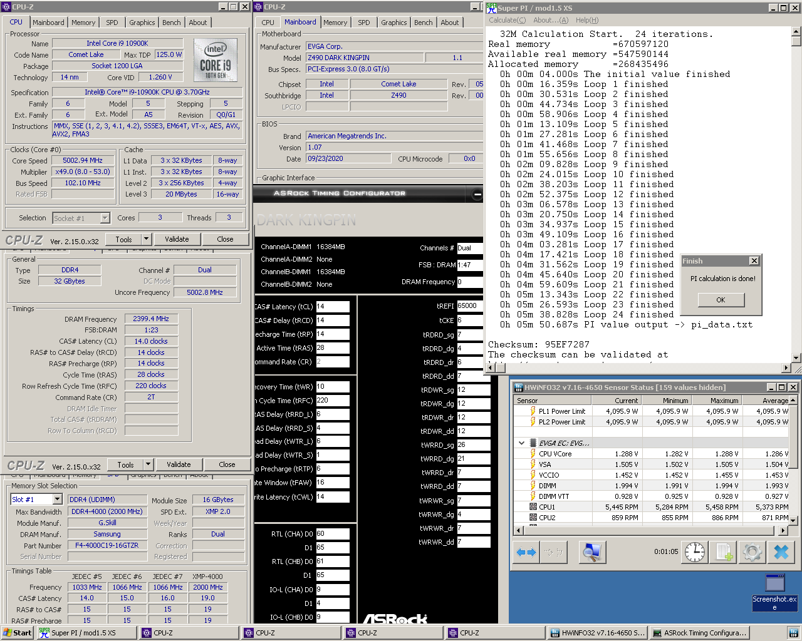Open Help menu in Super PI
The image size is (802, 641).
pyautogui.click(x=587, y=20)
